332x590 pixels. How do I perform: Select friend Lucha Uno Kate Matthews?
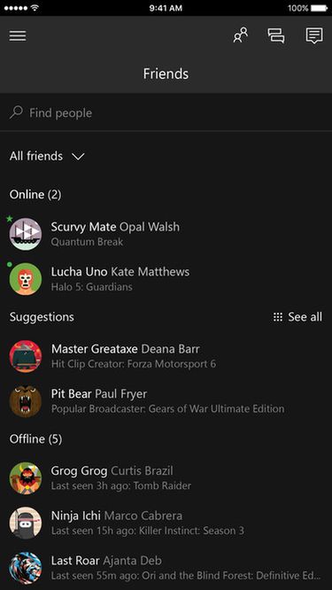click(166, 279)
